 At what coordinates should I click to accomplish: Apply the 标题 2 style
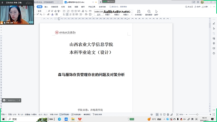pyautogui.click(x=117, y=13)
